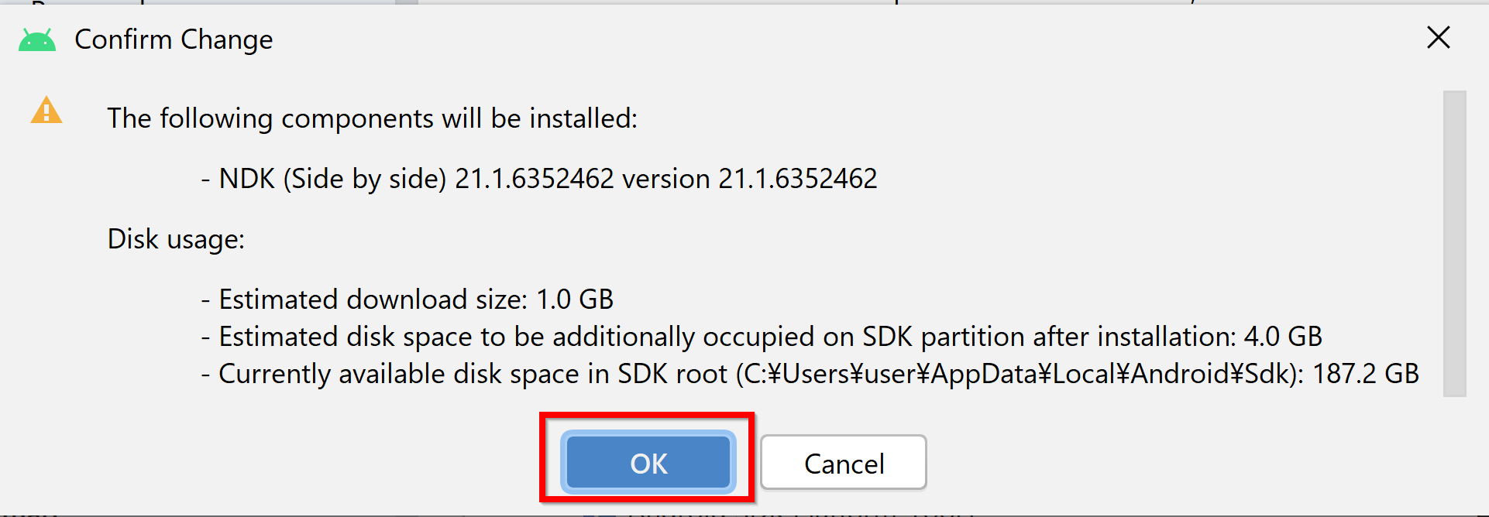Cancel the component installation
This screenshot has width=1489, height=517.
pos(844,463)
